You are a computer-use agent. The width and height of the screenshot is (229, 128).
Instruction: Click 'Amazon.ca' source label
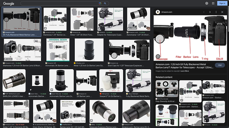coord(114,63)
